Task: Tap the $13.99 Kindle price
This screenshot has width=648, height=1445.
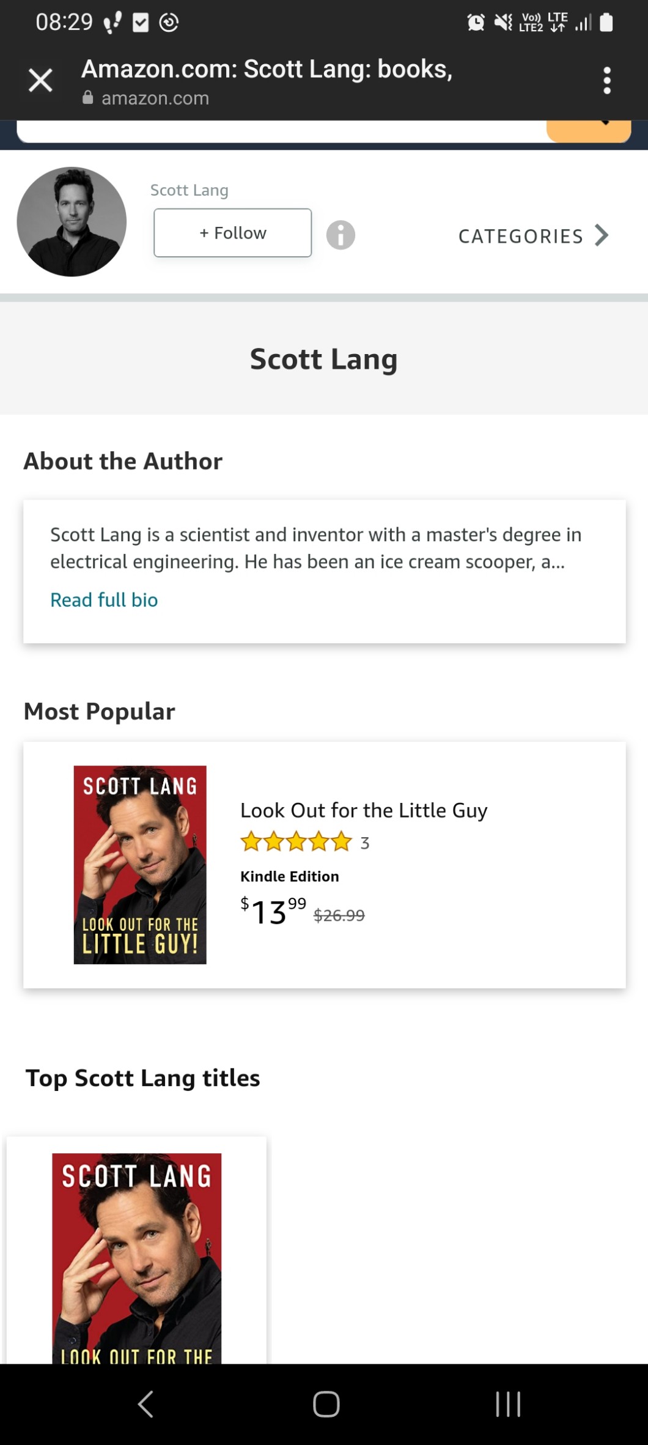Action: point(273,912)
